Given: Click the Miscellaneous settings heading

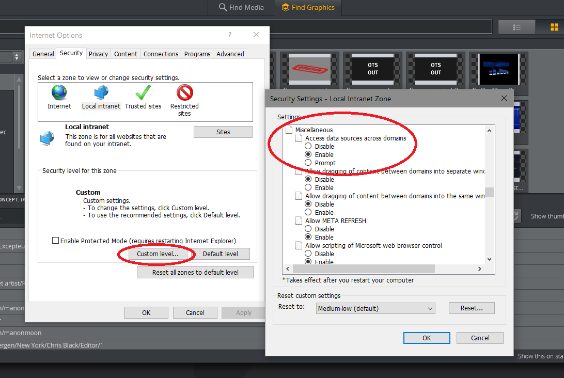Looking at the screenshot, I should [314, 130].
